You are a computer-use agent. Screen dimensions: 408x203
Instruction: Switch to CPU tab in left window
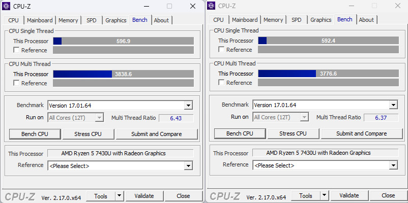(x=14, y=20)
